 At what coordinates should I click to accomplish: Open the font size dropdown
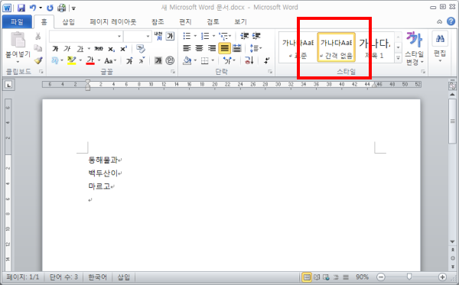click(148, 36)
